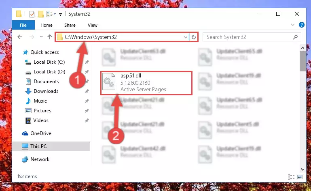311x191 pixels.
Task: Click the pin icon next to Music
Action: (87, 101)
